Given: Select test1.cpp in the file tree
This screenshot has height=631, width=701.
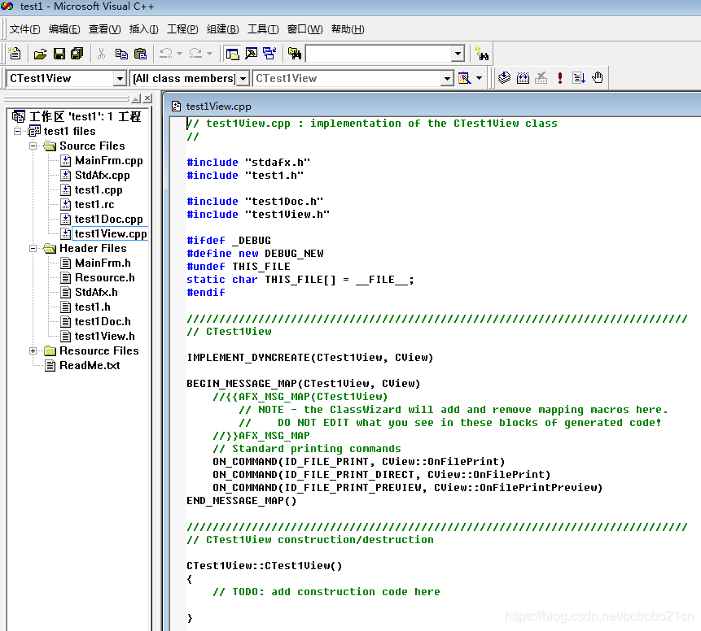Looking at the screenshot, I should (x=99, y=190).
